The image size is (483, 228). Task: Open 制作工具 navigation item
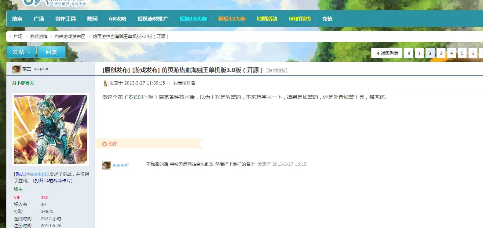pyautogui.click(x=66, y=19)
